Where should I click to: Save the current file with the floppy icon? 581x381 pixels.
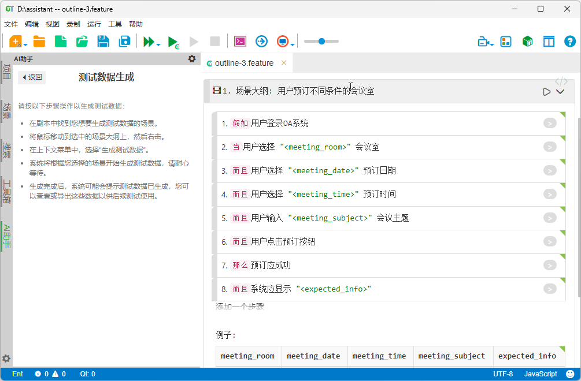pyautogui.click(x=103, y=42)
